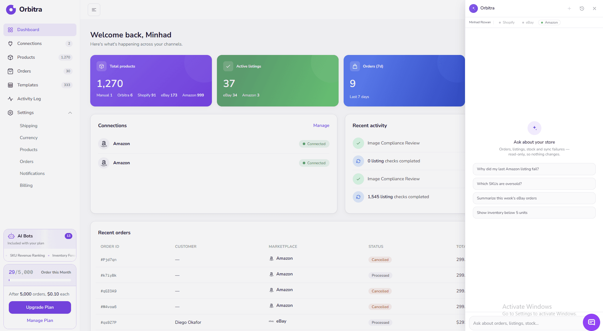603x331 pixels.
Task: Open the Manage Plan link
Action: [x=40, y=320]
